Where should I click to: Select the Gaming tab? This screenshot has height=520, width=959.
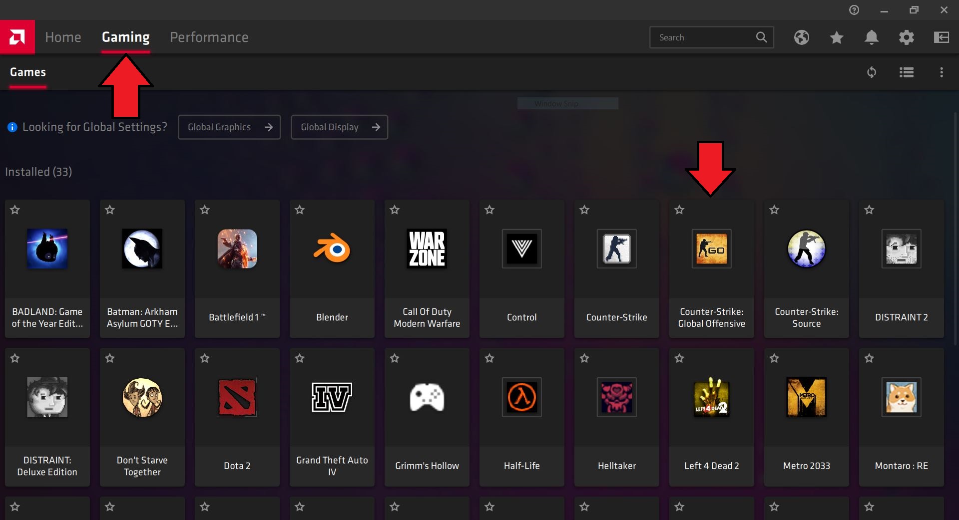(x=126, y=37)
